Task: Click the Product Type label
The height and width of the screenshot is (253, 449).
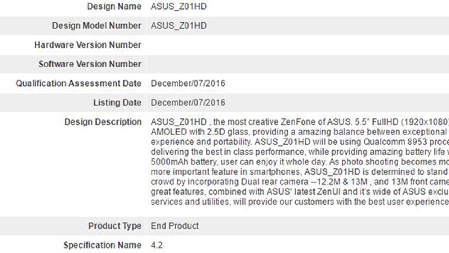Action: click(114, 226)
